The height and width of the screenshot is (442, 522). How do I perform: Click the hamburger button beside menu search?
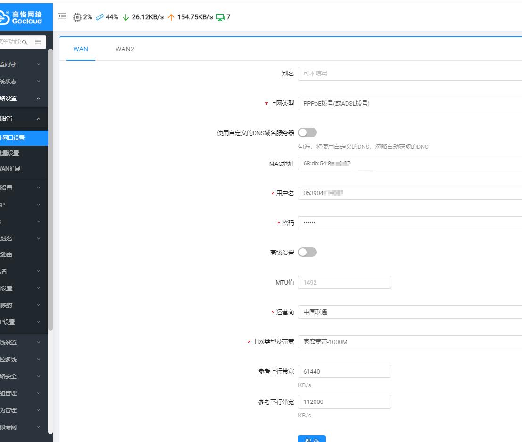tap(38, 42)
